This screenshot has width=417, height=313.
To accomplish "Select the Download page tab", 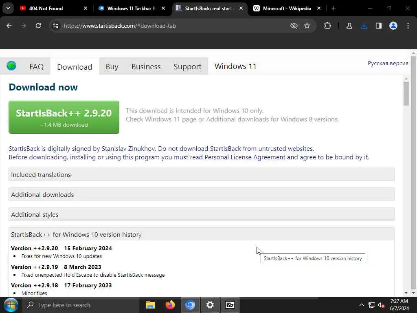I will click(75, 67).
